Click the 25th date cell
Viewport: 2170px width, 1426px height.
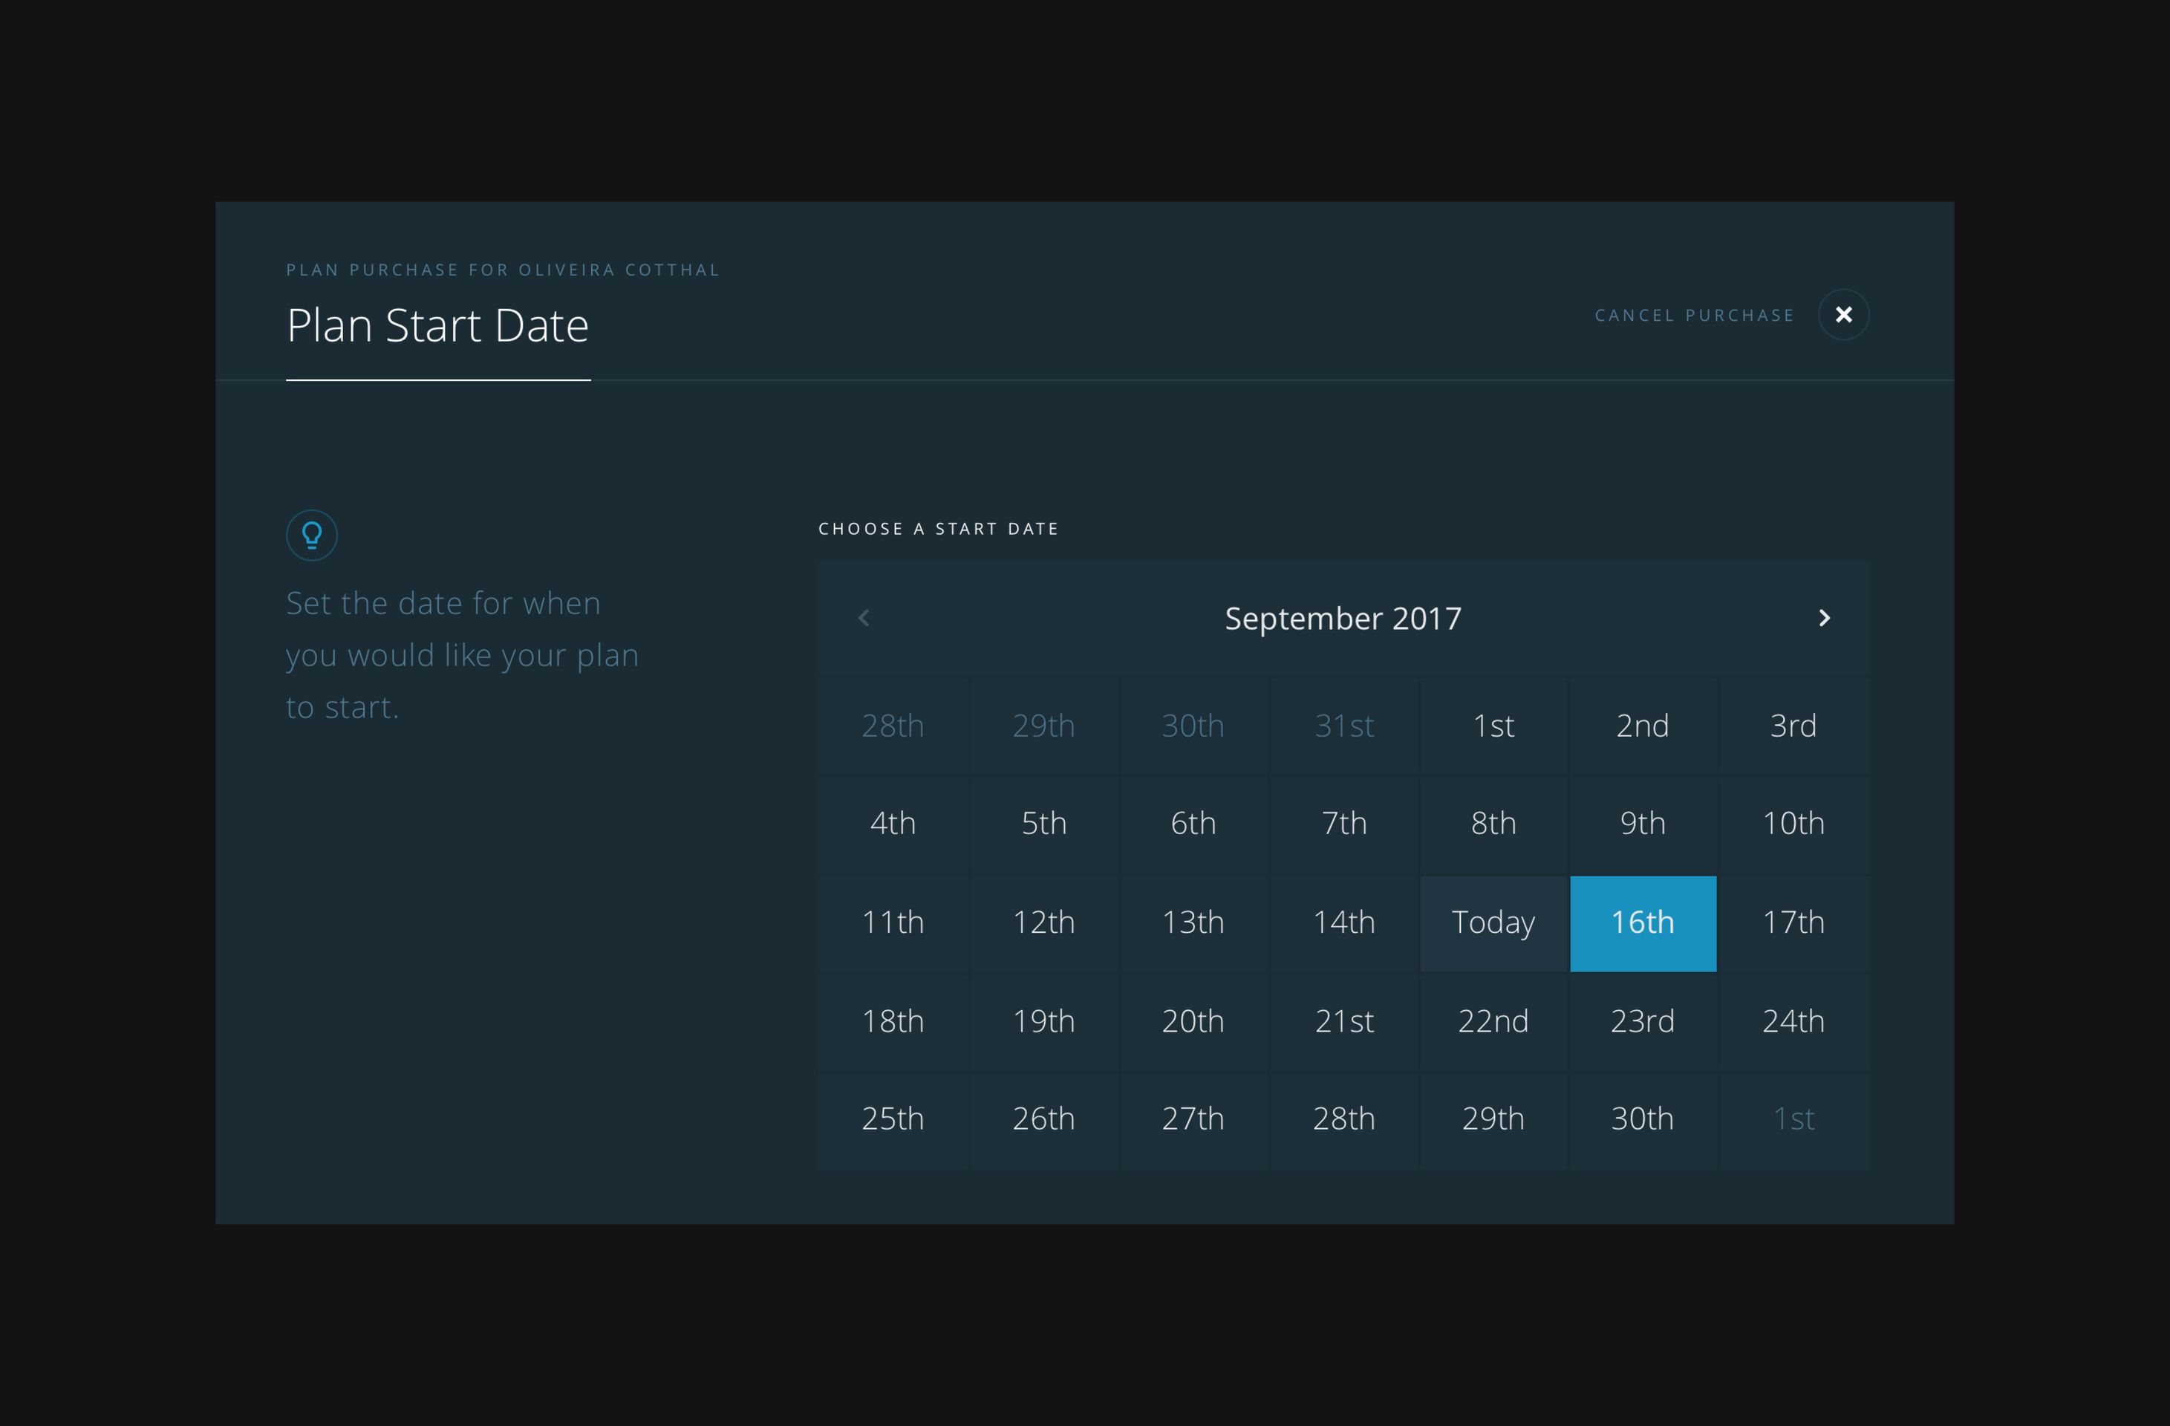click(893, 1120)
